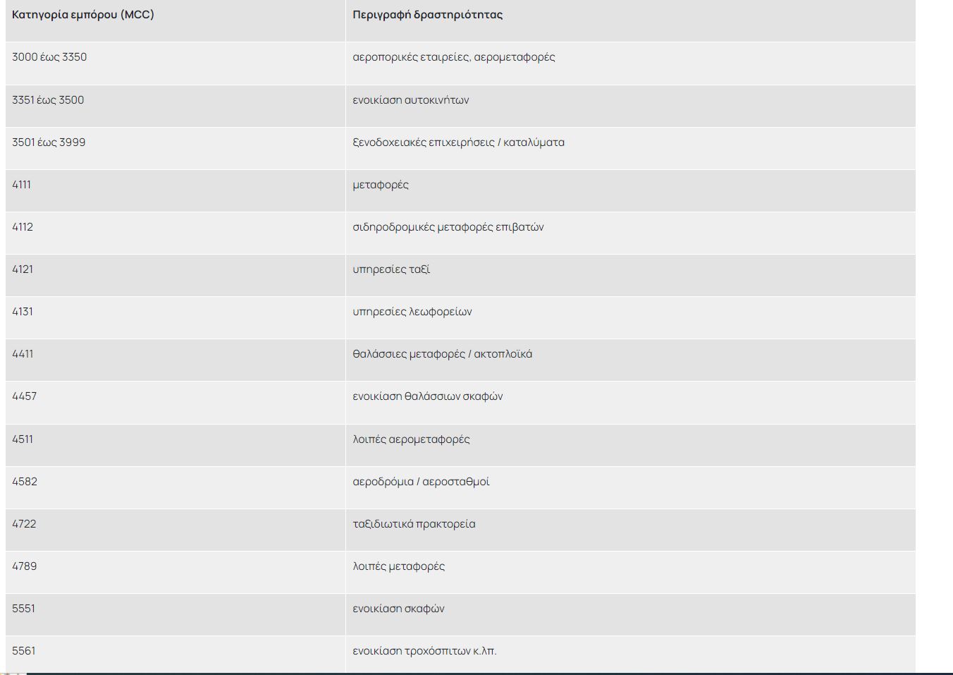The height and width of the screenshot is (675, 953).
Task: Select the '3501 έως 3999' code cell
Action: (x=49, y=142)
